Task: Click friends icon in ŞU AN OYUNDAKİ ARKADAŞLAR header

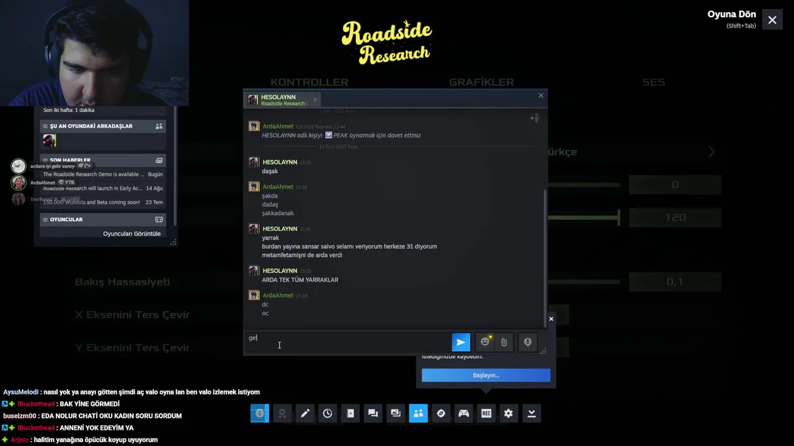Action: pyautogui.click(x=159, y=126)
